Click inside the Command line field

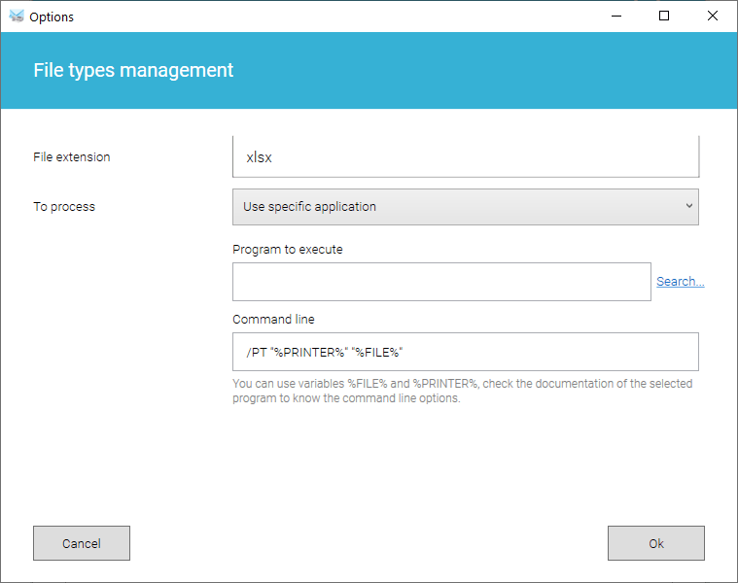pos(466,352)
